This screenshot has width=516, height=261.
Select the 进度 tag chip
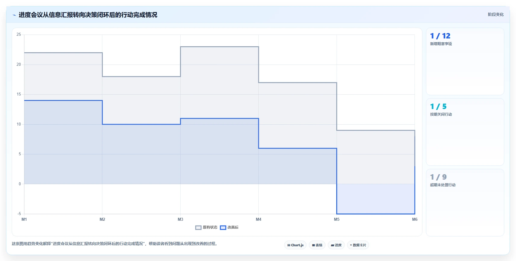(x=336, y=245)
